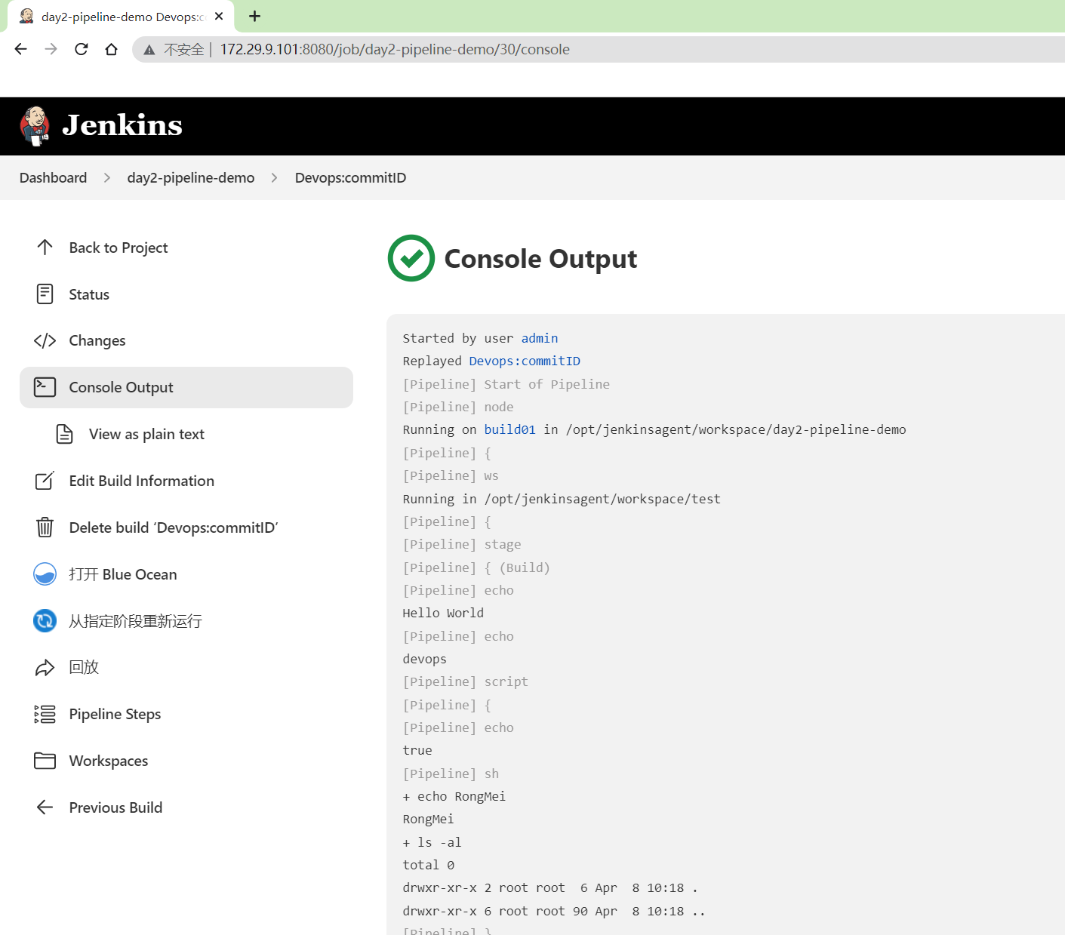Click the '[Pipeline] script' line
The height and width of the screenshot is (935, 1065).
point(465,681)
